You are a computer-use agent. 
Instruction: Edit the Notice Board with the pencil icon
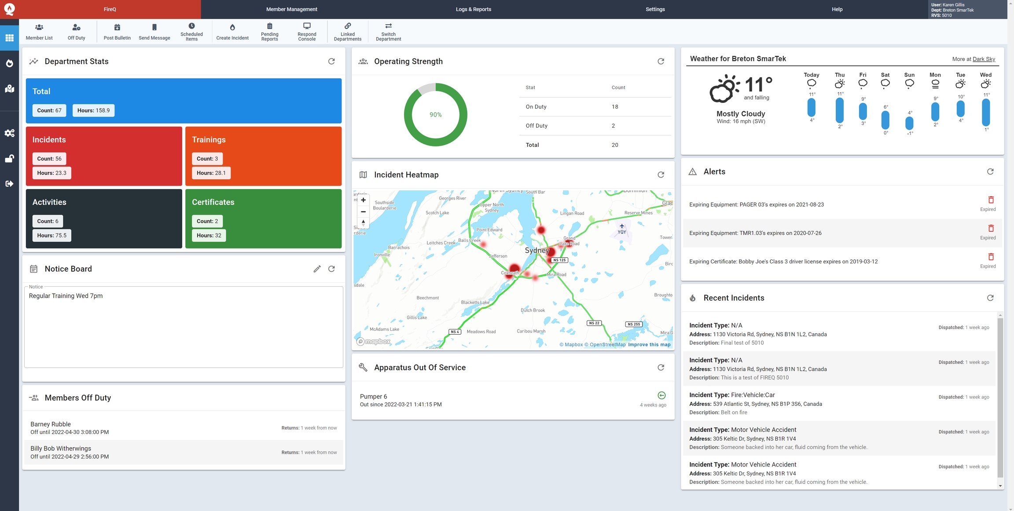(317, 269)
